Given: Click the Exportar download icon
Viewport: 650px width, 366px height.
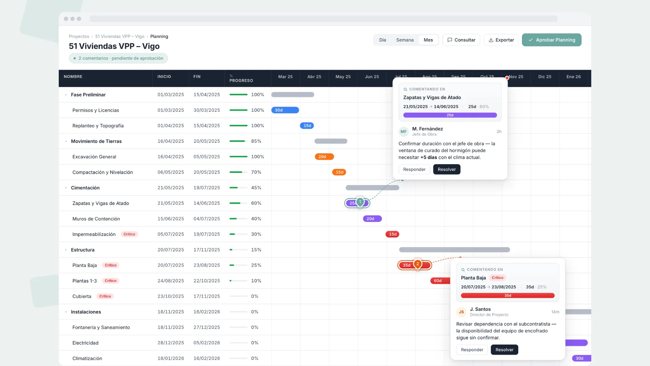Looking at the screenshot, I should (491, 40).
